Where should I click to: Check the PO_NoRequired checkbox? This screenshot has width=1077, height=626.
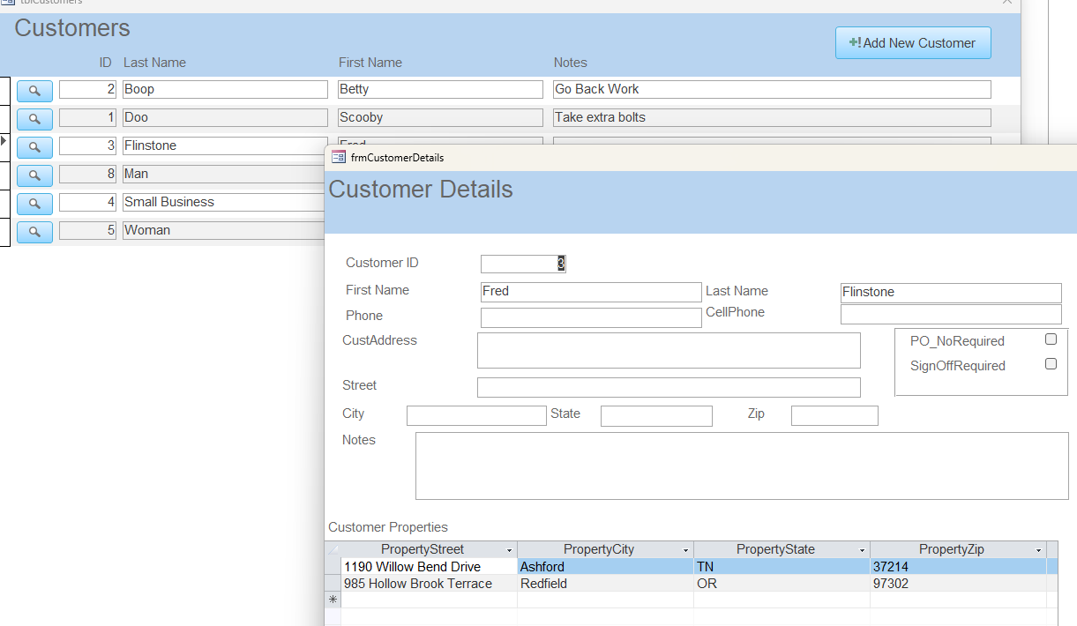(1051, 339)
